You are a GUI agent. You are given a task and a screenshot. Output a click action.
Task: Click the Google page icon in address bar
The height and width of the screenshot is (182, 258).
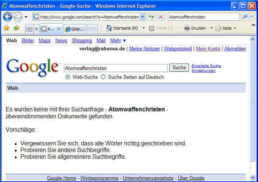tap(36, 17)
